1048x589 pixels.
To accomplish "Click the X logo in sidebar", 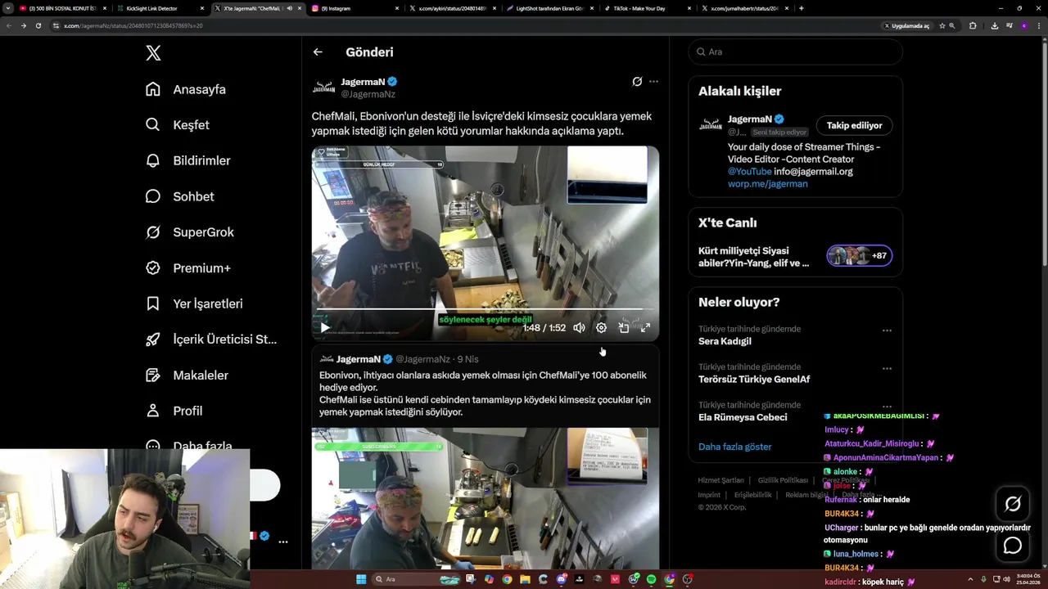I will point(153,53).
